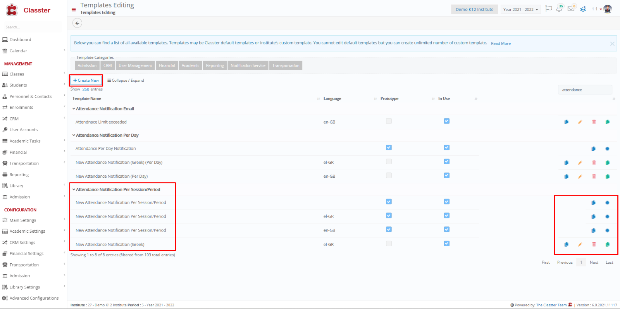Select the Admission template category tab

[x=87, y=65]
